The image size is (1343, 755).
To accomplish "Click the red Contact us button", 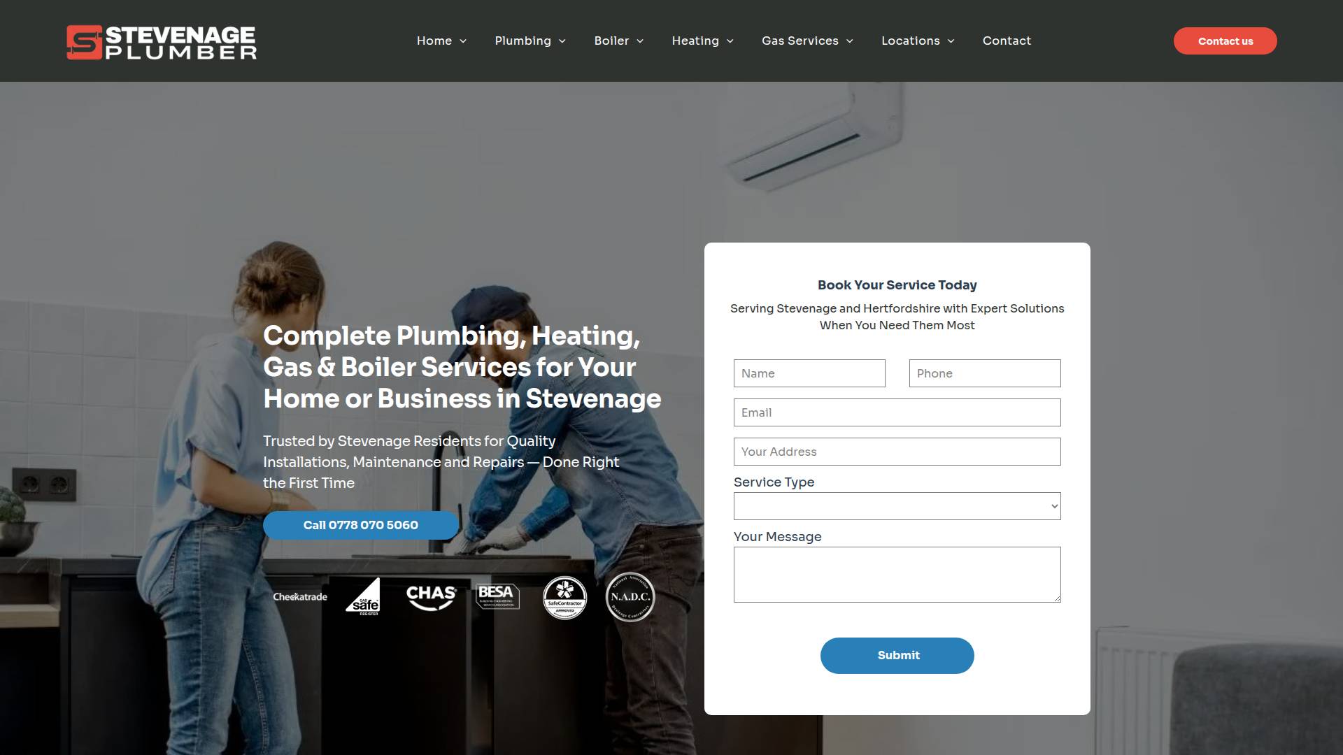I will point(1225,41).
